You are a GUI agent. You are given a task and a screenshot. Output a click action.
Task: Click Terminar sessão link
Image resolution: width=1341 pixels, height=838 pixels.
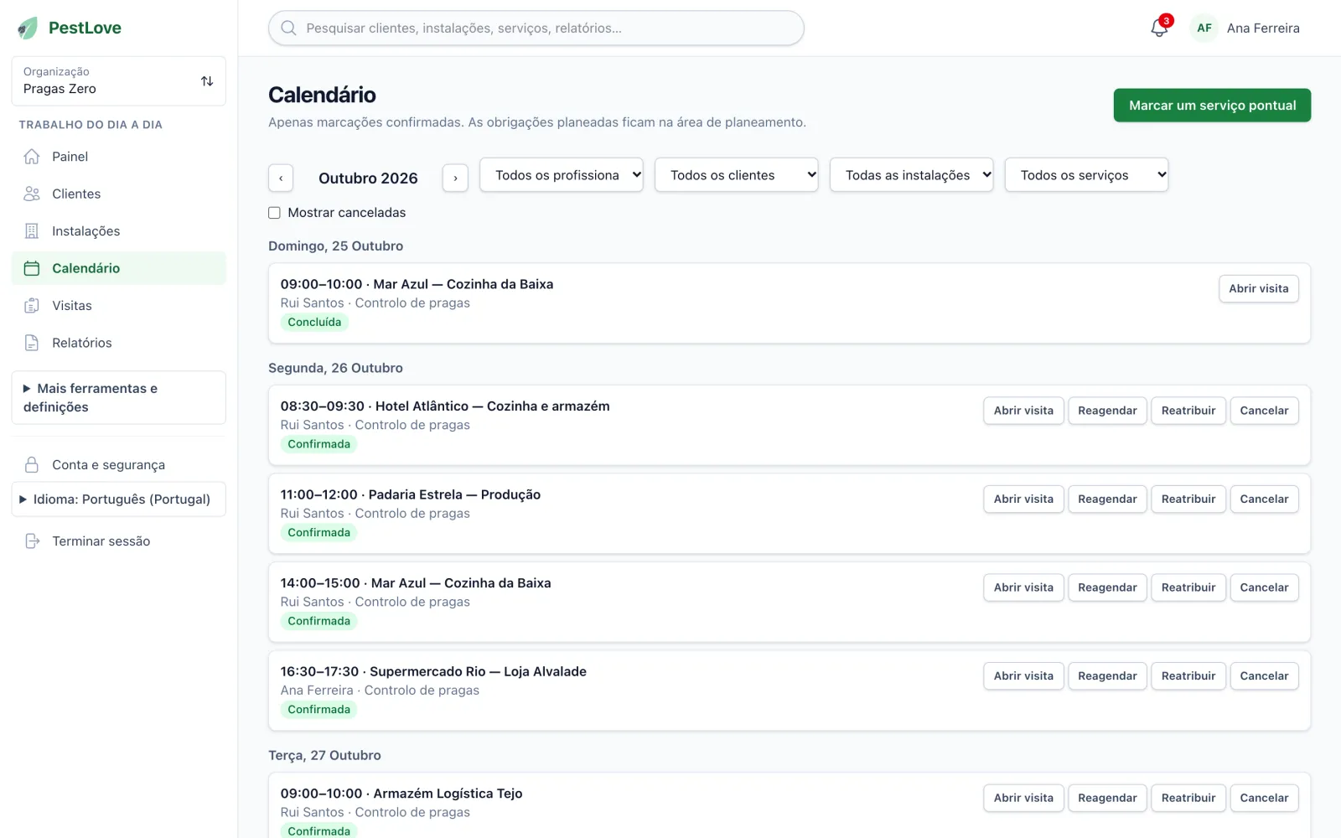(119, 541)
